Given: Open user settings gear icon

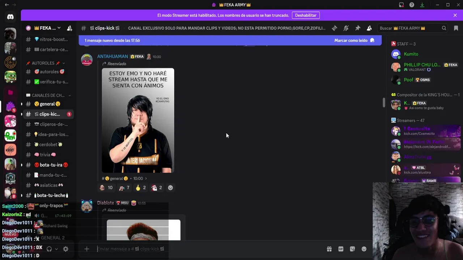Looking at the screenshot, I should (65, 249).
